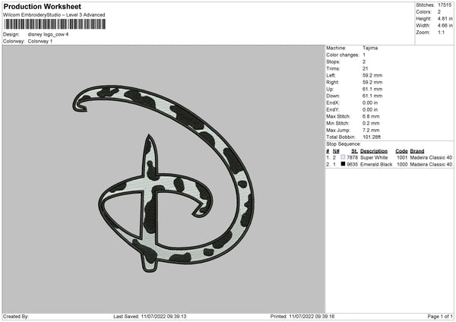Select the Zoom value 1:1

[441, 33]
